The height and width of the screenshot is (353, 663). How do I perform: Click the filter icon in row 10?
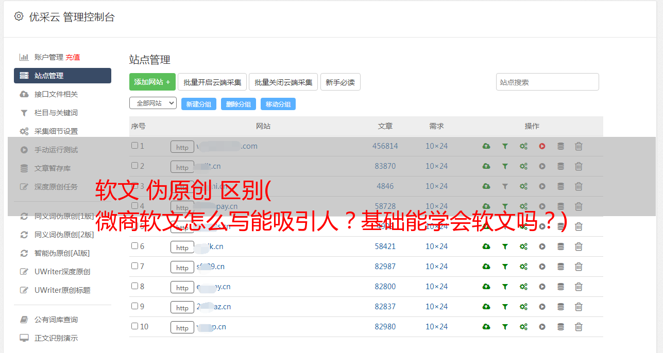click(x=505, y=327)
